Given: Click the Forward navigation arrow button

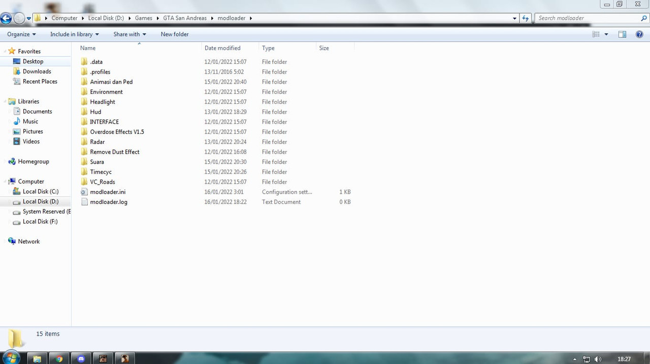Looking at the screenshot, I should pos(19,19).
